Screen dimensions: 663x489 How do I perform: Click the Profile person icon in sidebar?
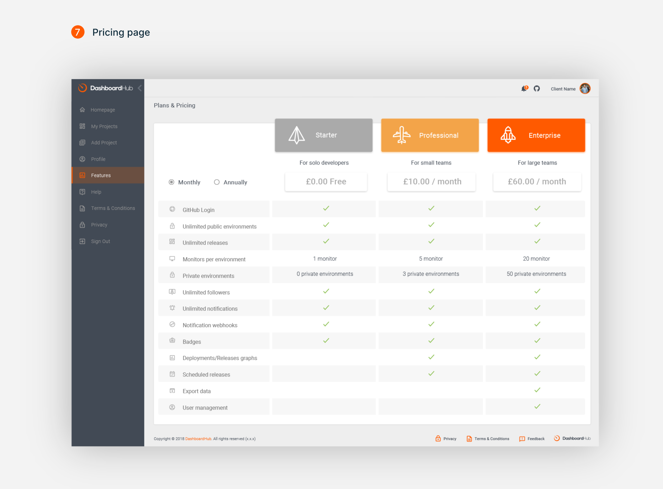[x=82, y=159]
